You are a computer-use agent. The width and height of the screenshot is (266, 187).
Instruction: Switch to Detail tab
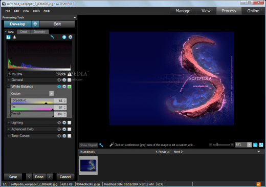(24, 32)
